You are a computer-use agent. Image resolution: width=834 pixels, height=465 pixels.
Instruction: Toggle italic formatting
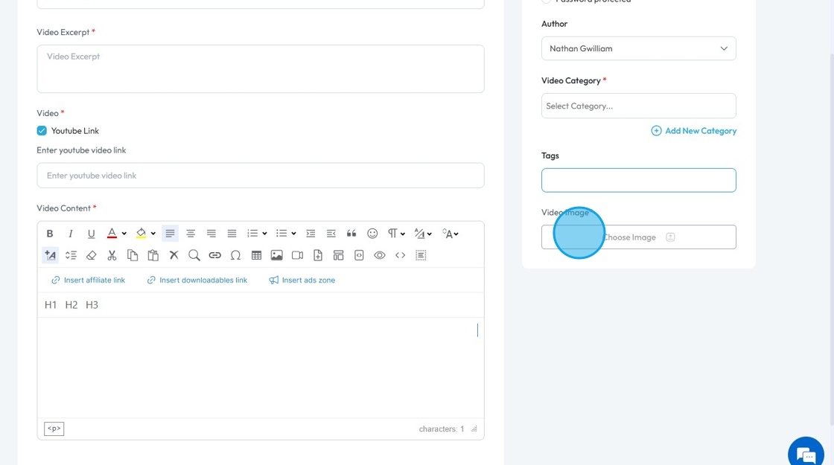pos(70,234)
